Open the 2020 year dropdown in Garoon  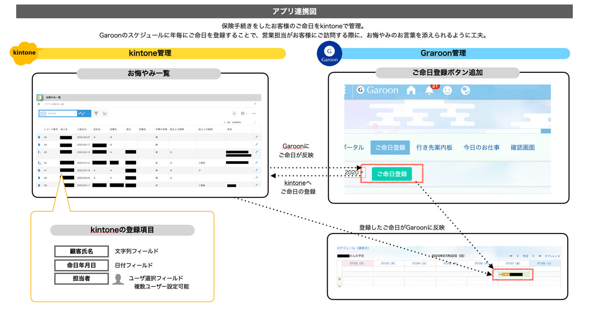pos(355,173)
